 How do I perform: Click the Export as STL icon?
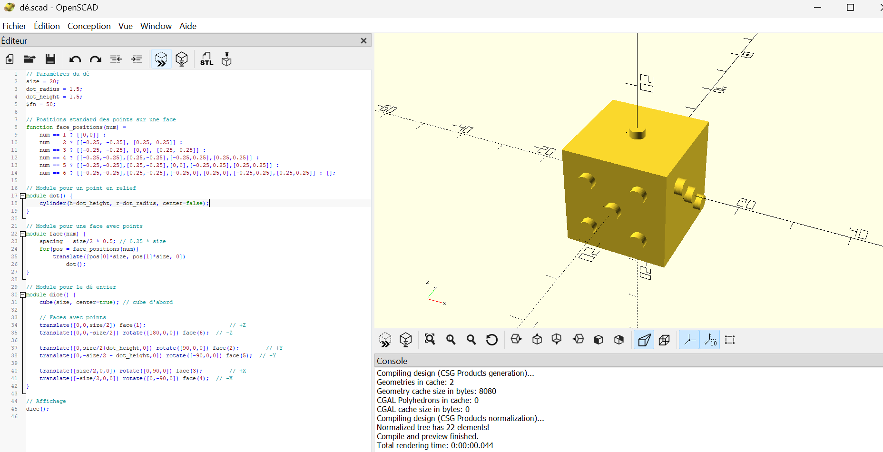coord(206,59)
